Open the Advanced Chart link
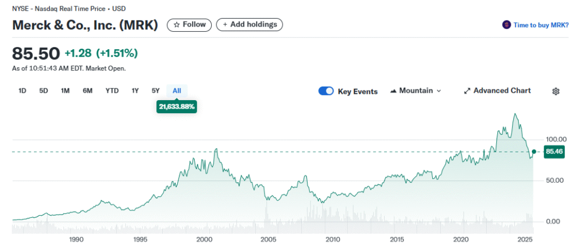The image size is (580, 249). [x=502, y=91]
